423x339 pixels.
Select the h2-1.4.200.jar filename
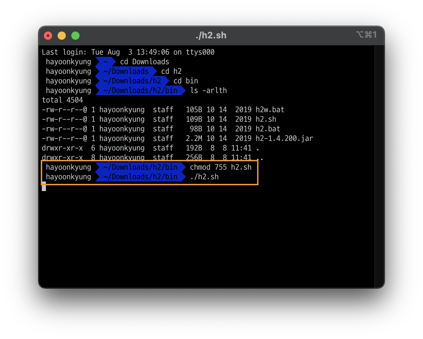pyautogui.click(x=284, y=138)
